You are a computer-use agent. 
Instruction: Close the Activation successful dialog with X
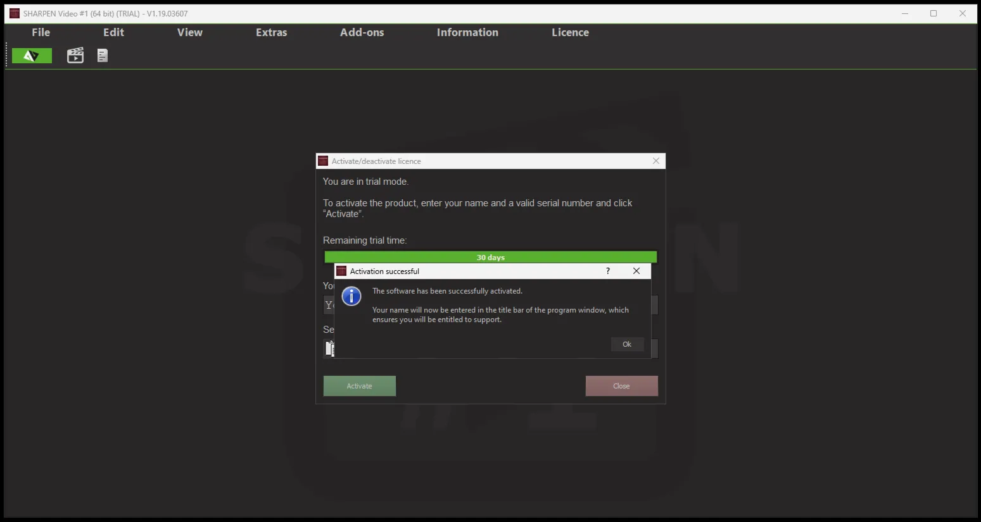[x=636, y=271]
